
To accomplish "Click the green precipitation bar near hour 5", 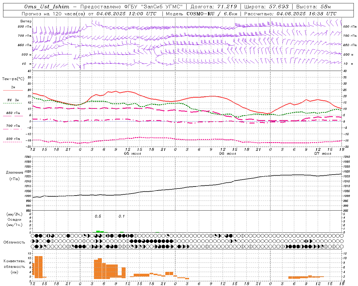I will (98, 231).
